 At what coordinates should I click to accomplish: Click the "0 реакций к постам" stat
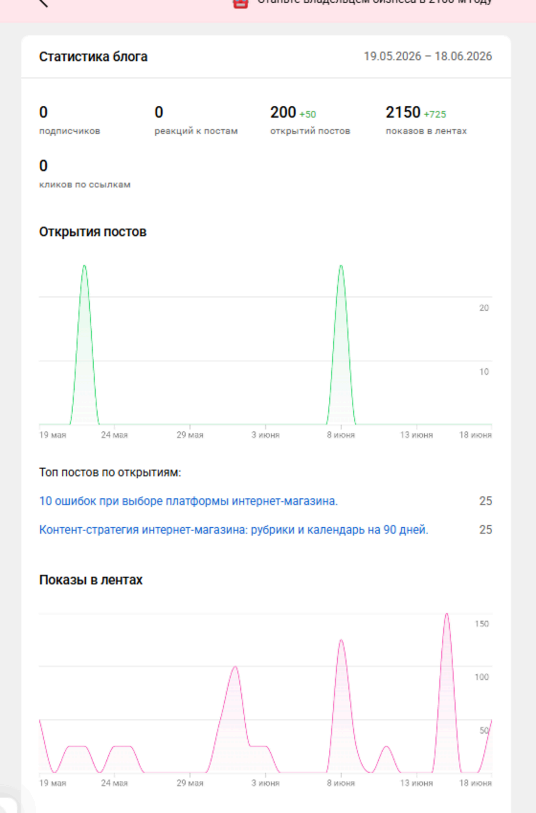[196, 120]
